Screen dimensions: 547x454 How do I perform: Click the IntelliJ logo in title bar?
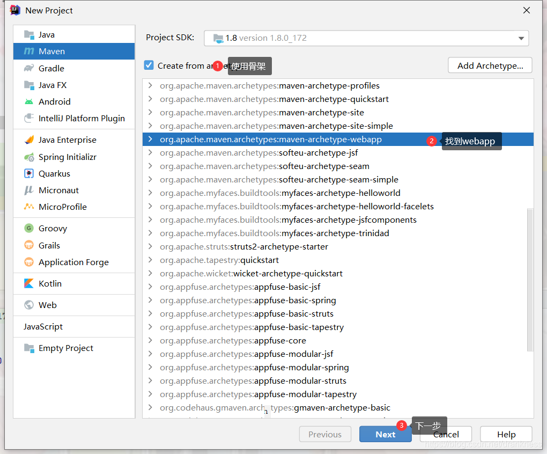(15, 10)
